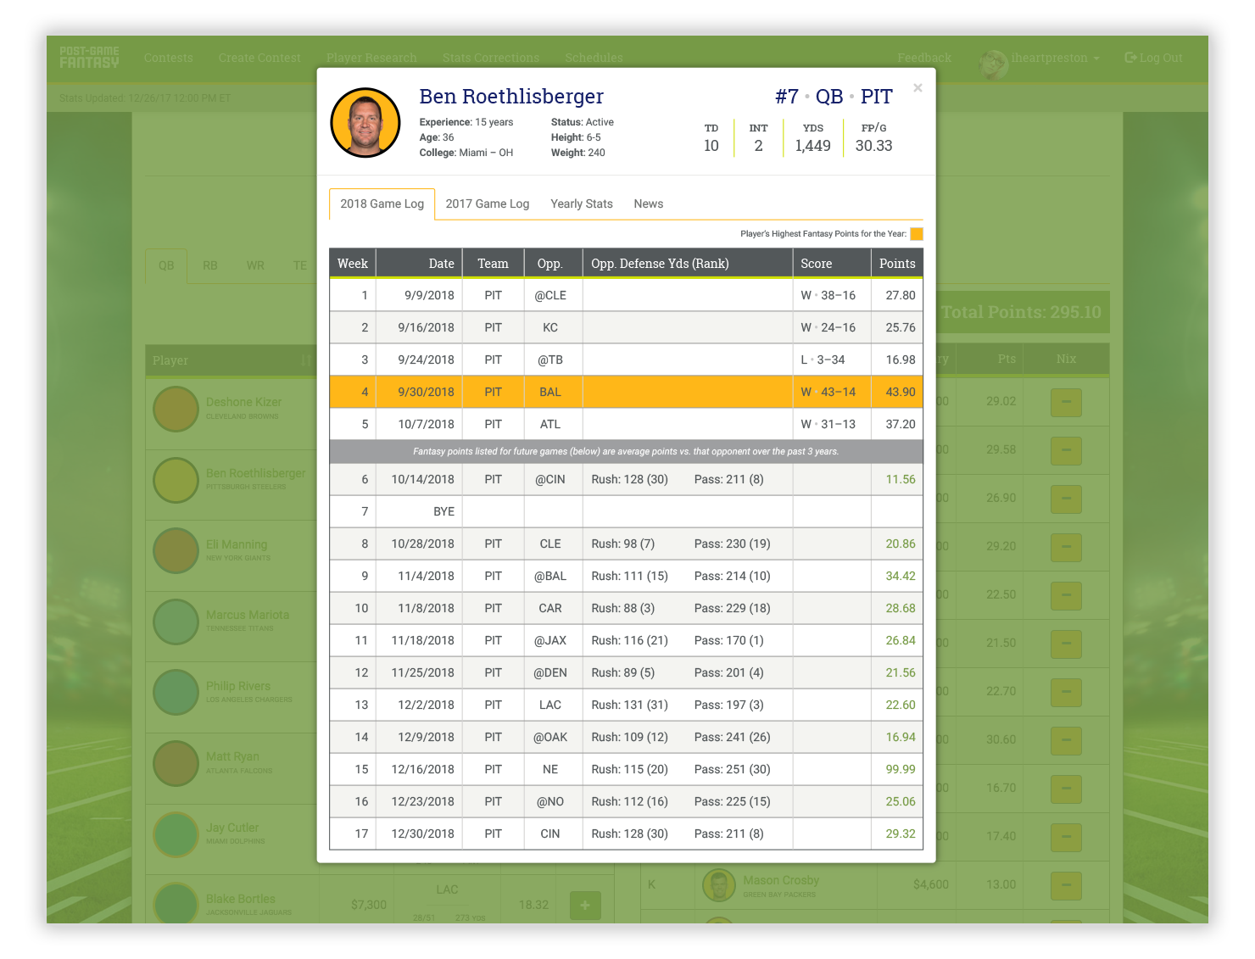Sort by the Date column header

tap(419, 264)
